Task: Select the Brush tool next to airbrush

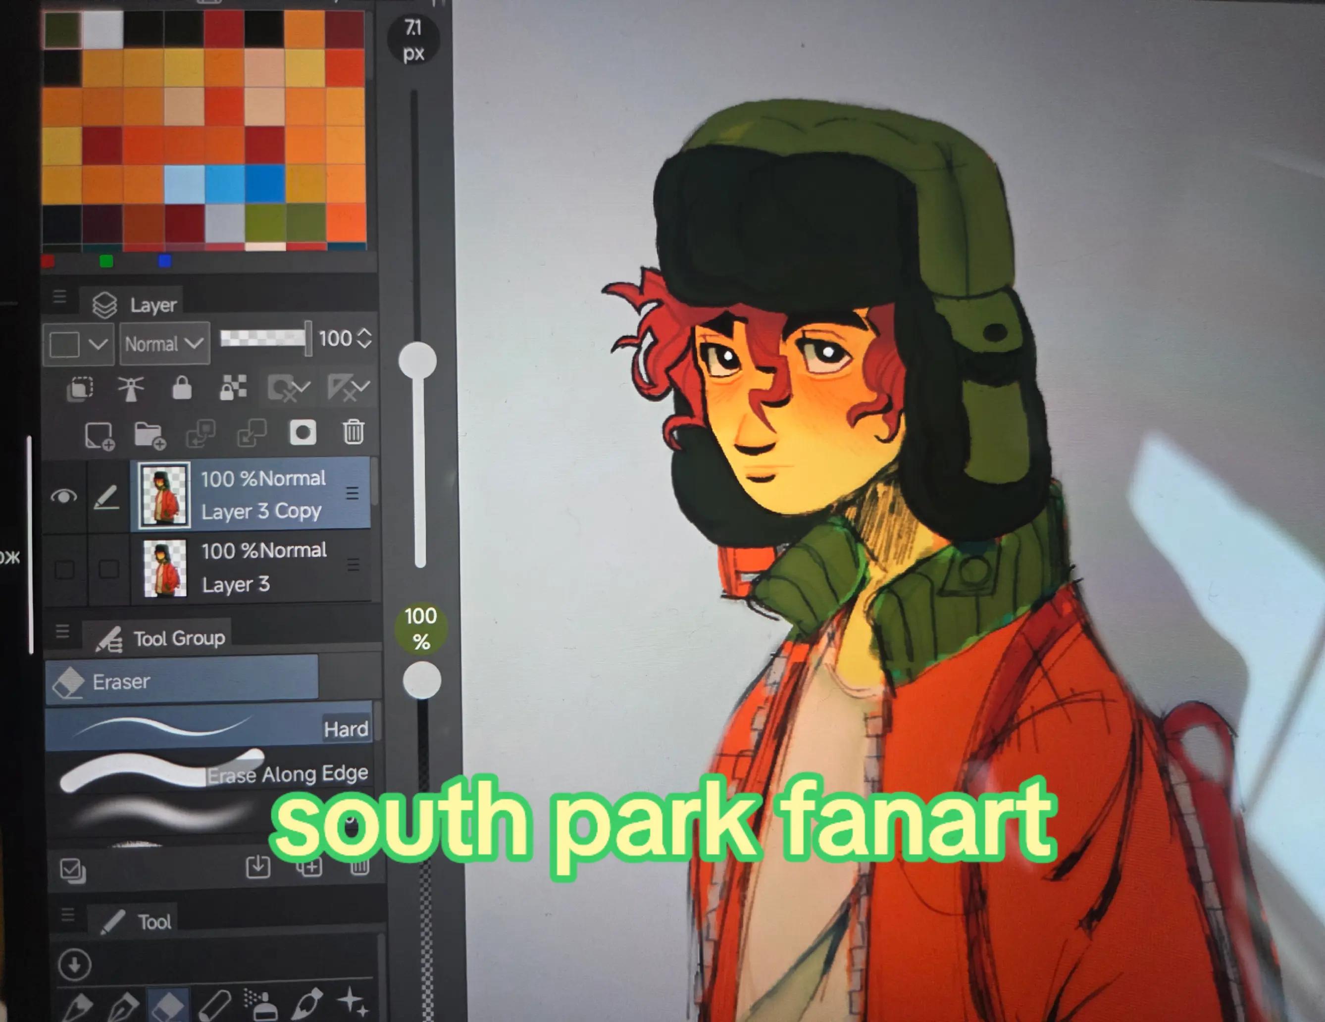Action: point(307,1004)
